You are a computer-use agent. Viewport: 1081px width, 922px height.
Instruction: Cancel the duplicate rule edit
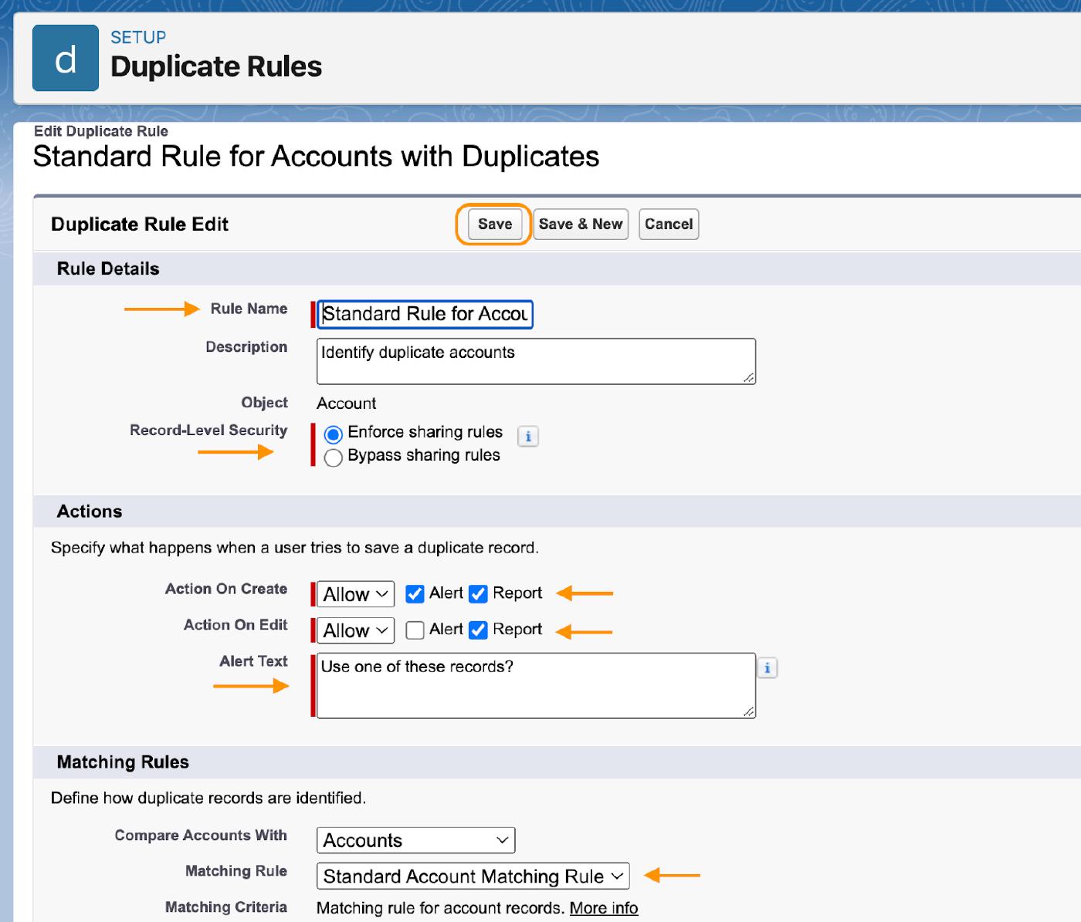click(669, 225)
